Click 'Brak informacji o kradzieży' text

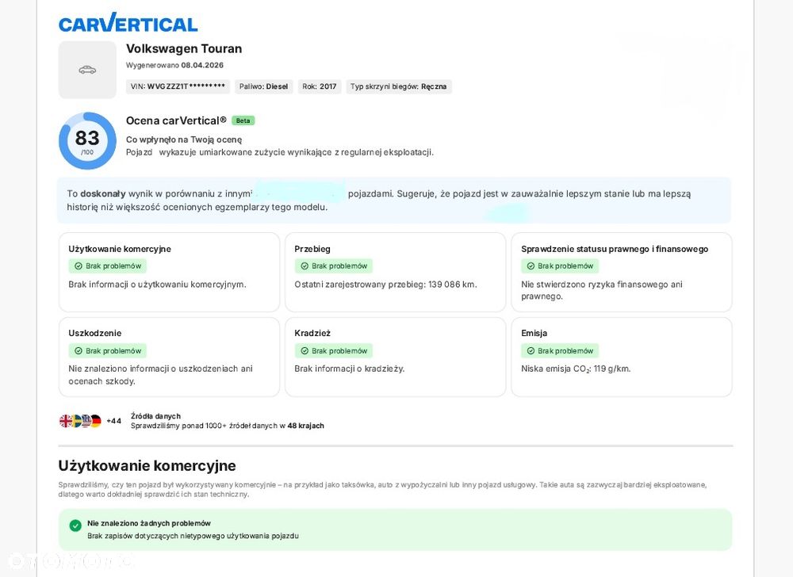tap(350, 369)
